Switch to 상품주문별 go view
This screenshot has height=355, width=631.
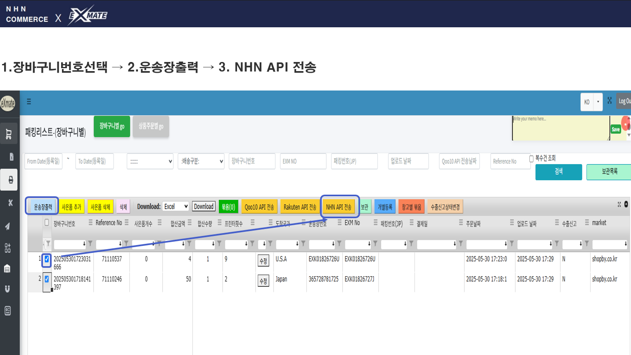[x=151, y=126]
